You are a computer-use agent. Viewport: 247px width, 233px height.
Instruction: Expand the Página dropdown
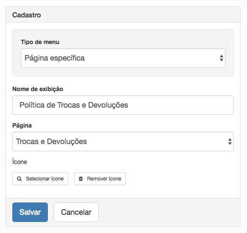(123, 141)
